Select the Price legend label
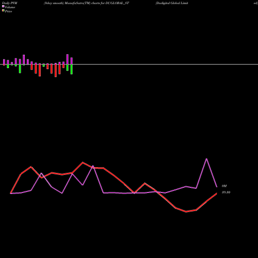Image resolution: width=258 pixels, height=258 pixels. pos(8,11)
